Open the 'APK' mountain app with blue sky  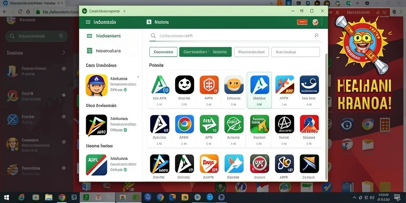[284, 85]
